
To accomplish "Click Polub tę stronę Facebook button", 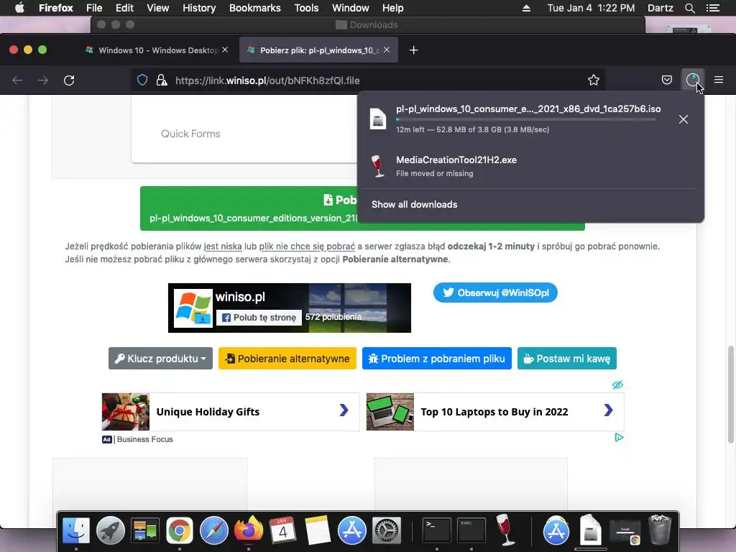I will 259,318.
